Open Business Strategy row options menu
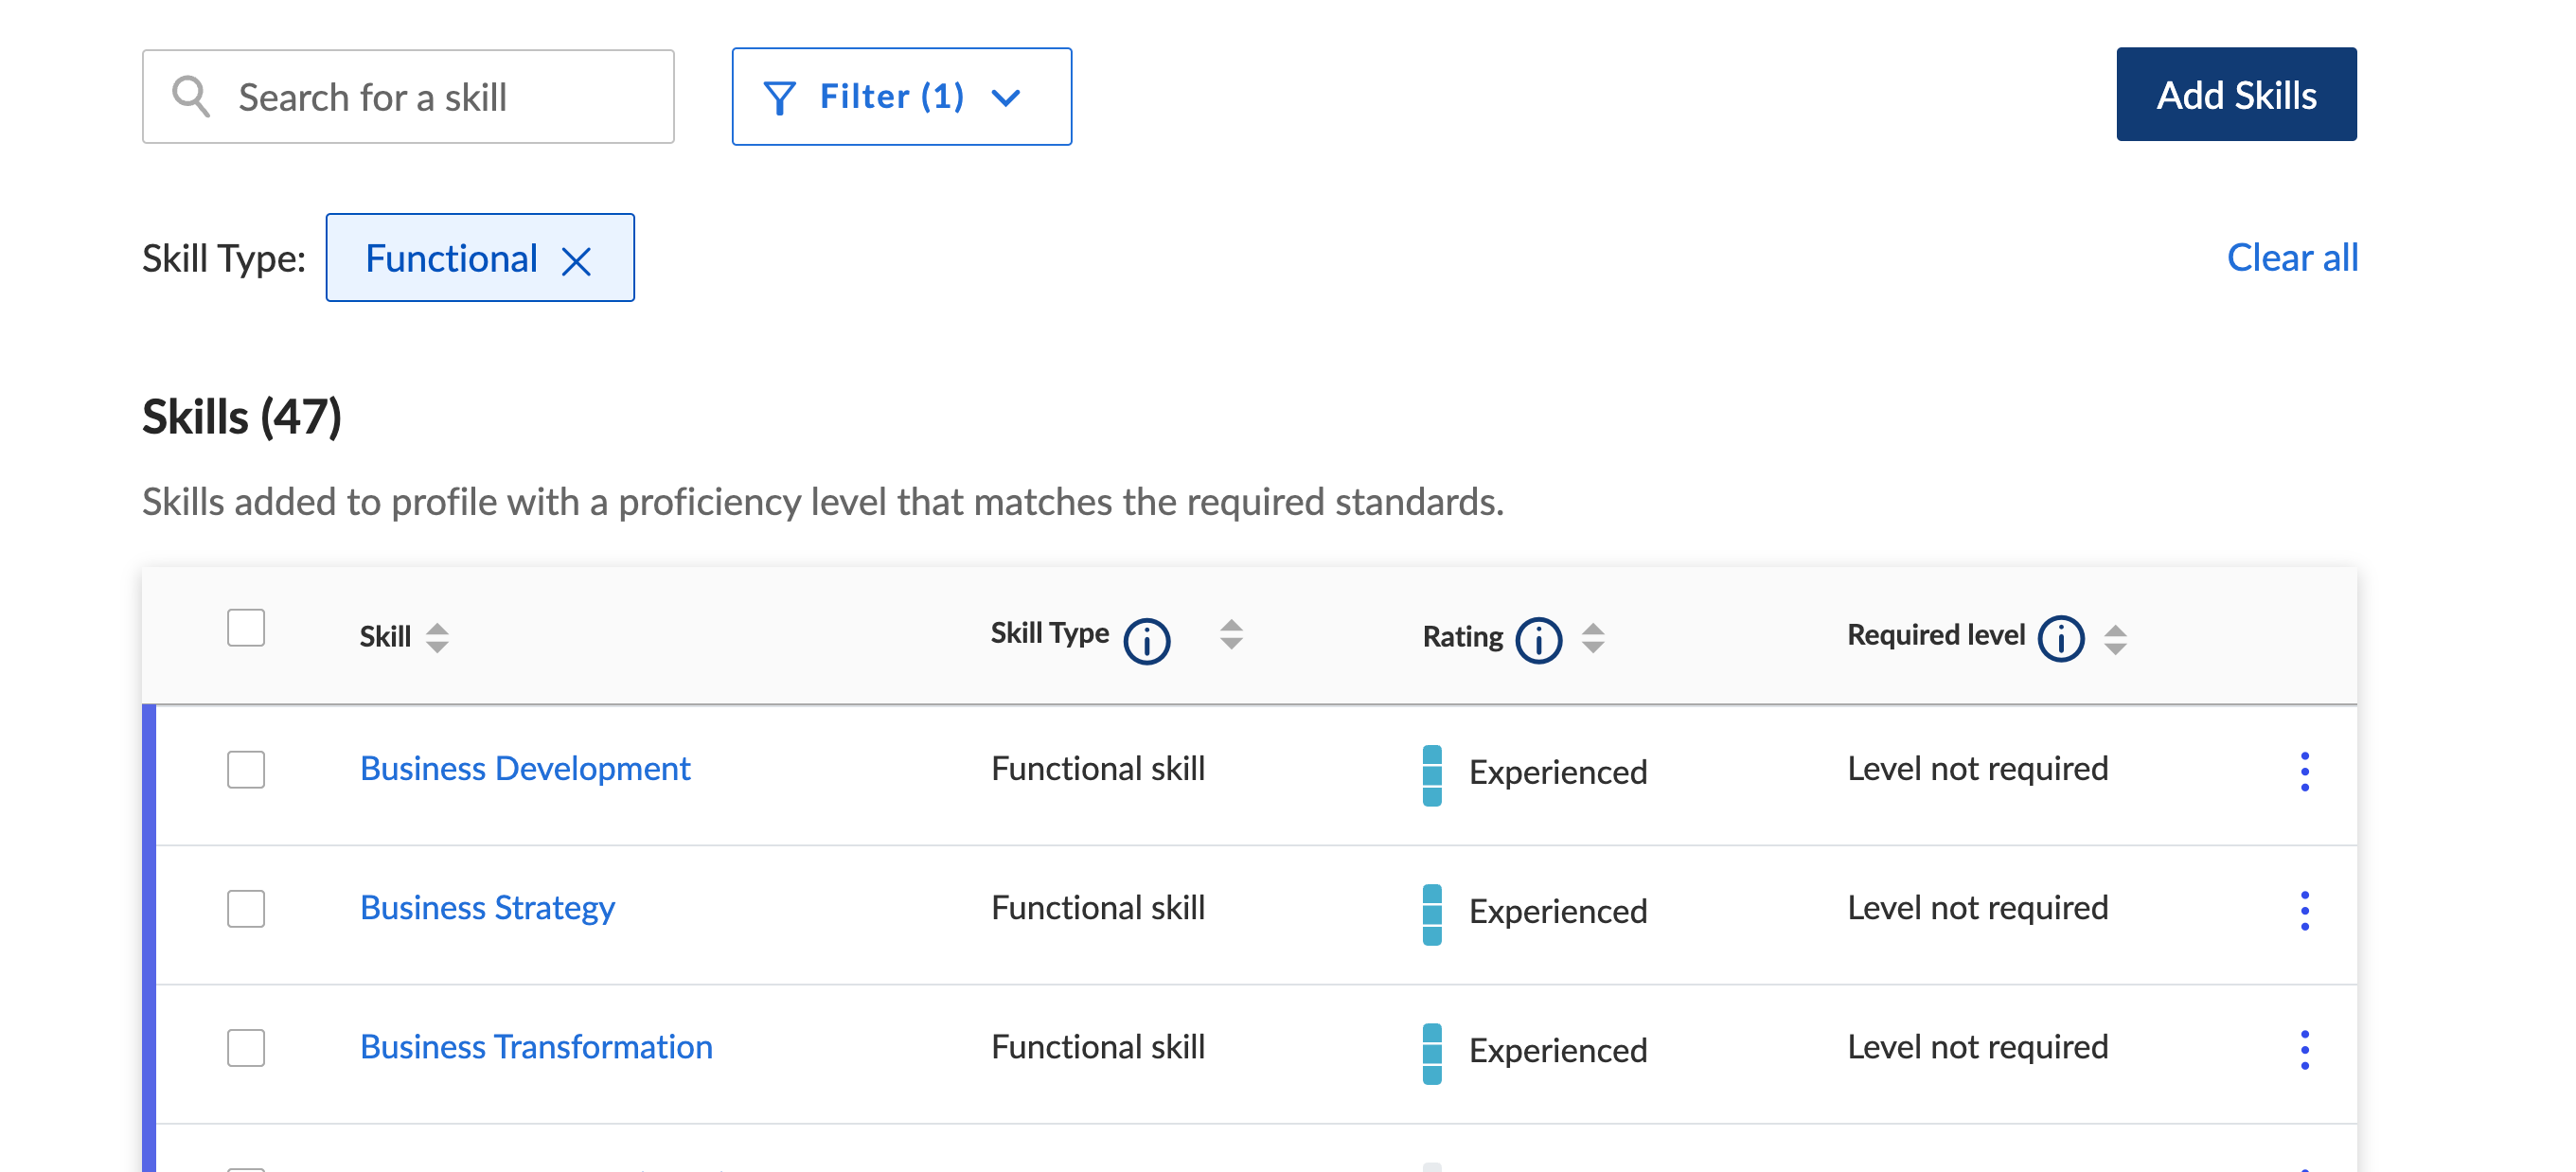 pyautogui.click(x=2304, y=910)
